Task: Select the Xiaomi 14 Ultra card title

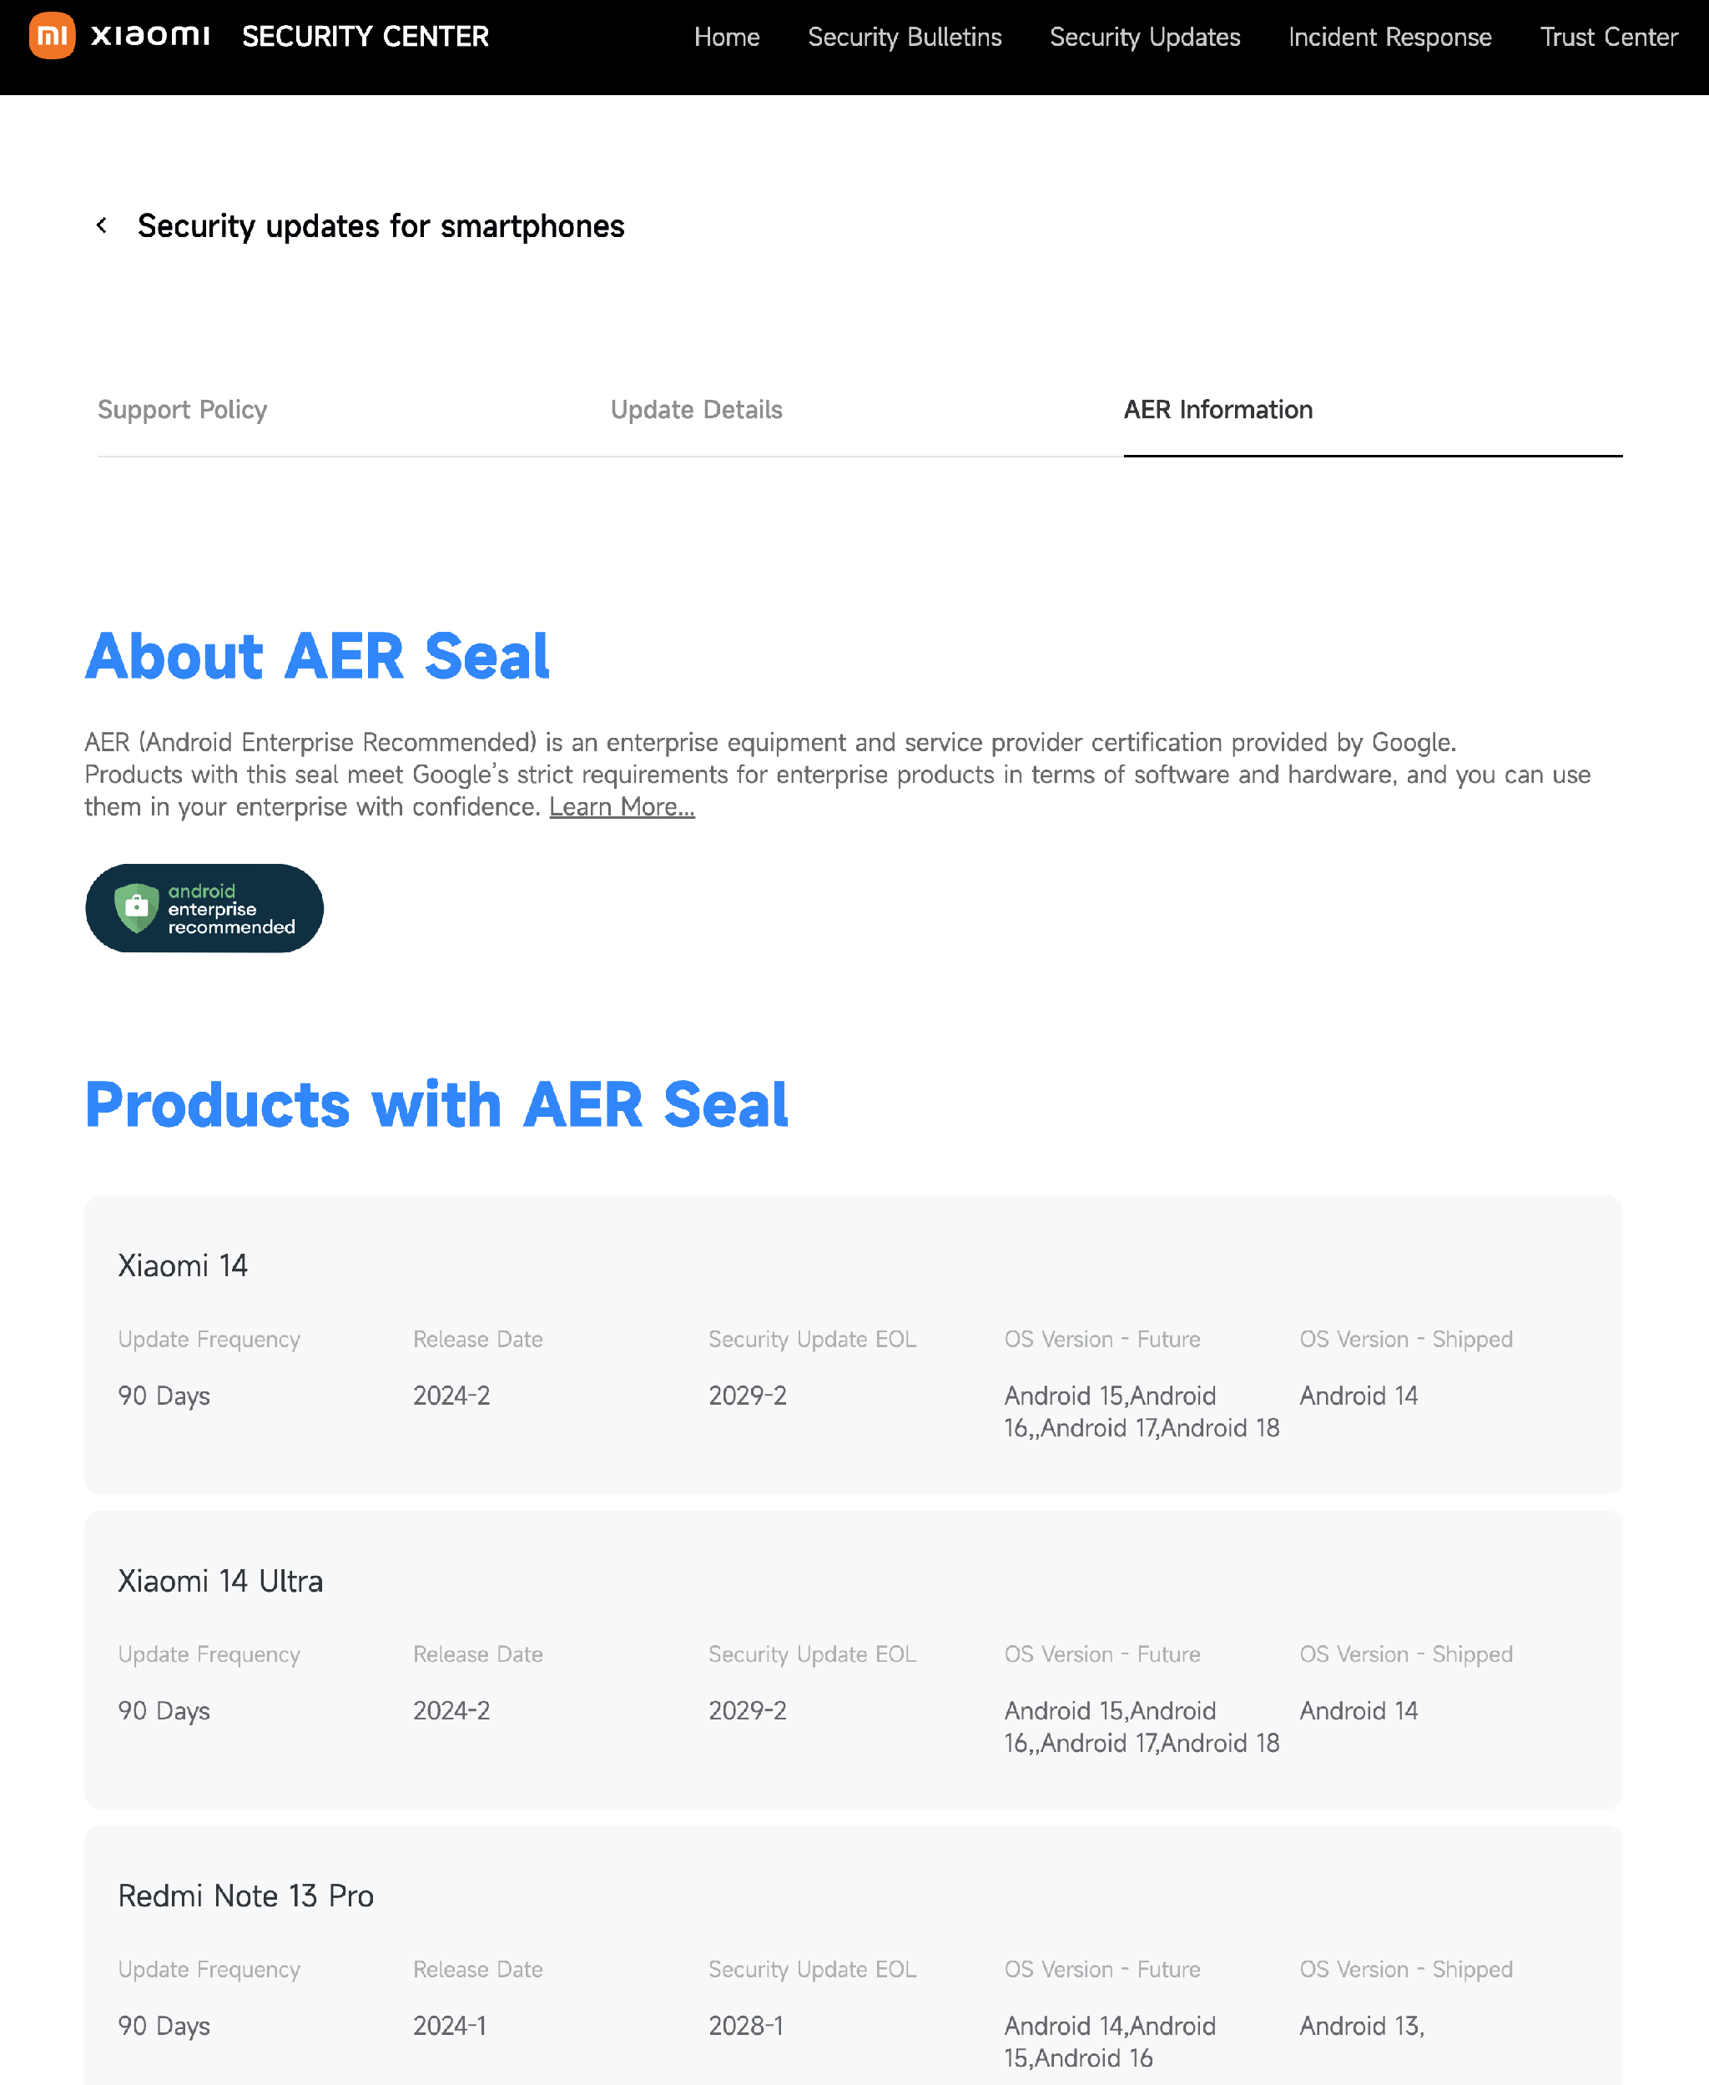Action: [x=220, y=1580]
